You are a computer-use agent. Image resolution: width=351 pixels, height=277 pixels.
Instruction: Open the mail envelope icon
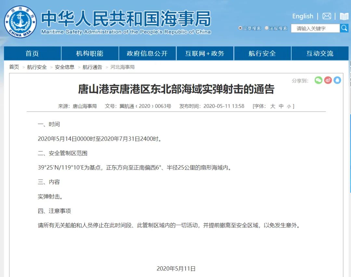coord(327,16)
